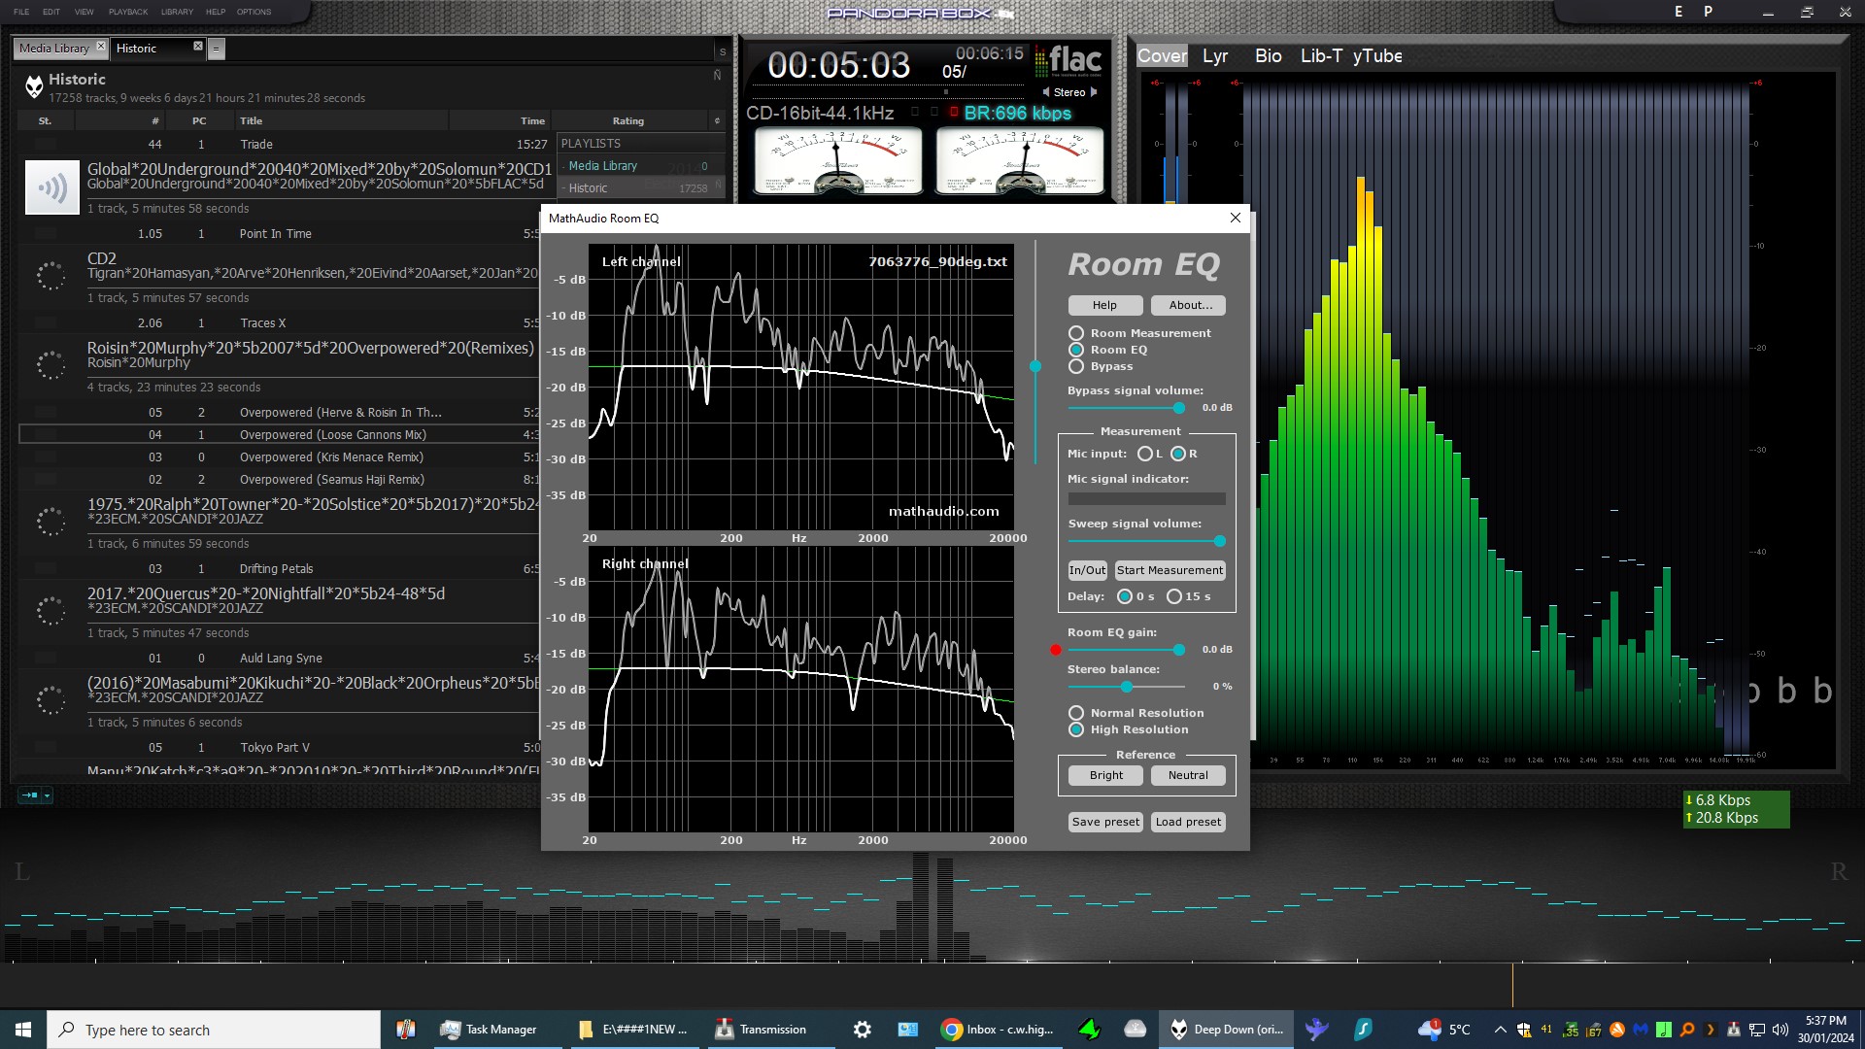The image size is (1865, 1049).
Task: Click the In/Out button
Action: point(1087,570)
